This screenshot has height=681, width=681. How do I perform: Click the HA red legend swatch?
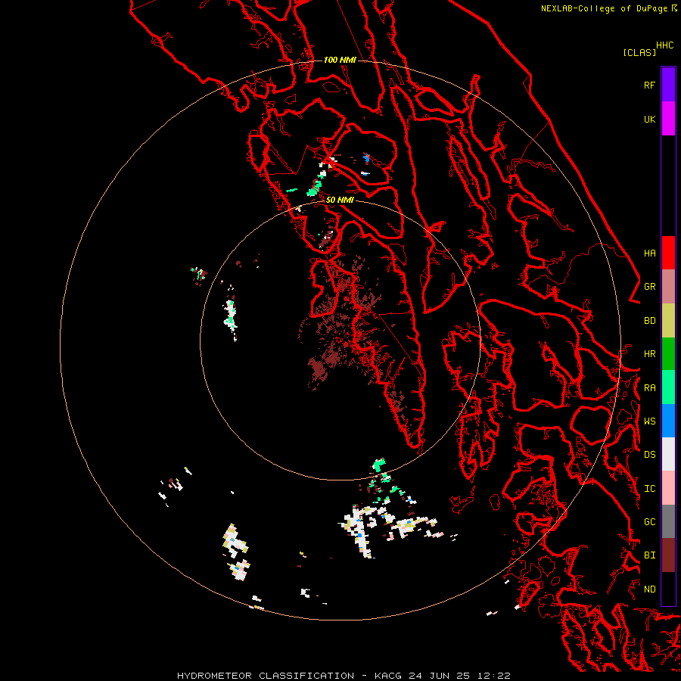click(668, 253)
